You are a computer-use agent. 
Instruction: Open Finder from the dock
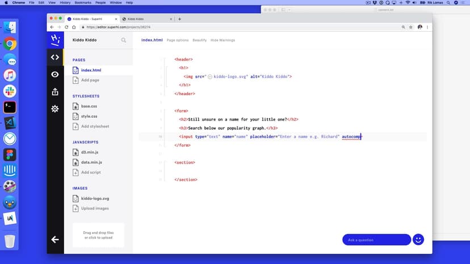tap(10, 27)
